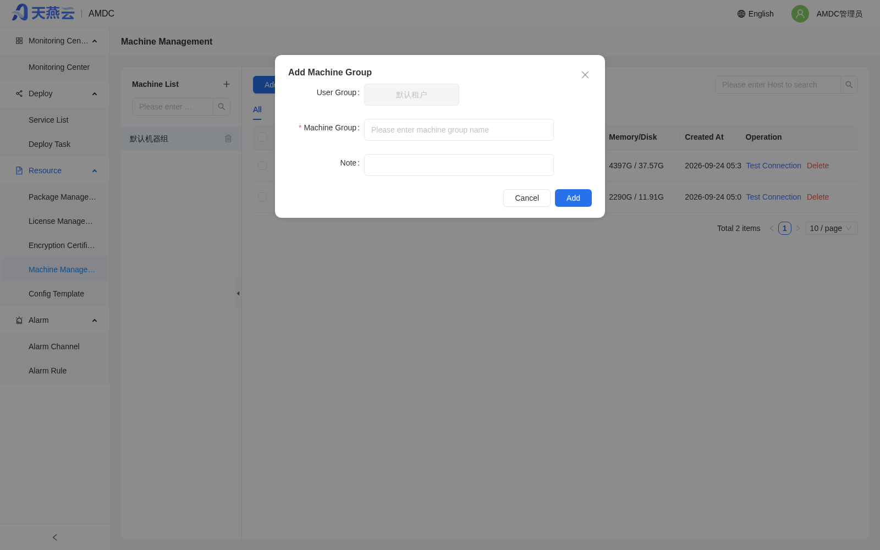Click the Cancel button in the dialog

(527, 198)
